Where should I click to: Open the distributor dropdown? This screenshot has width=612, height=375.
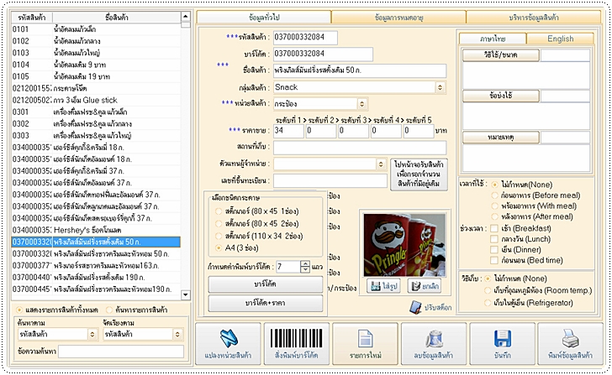pos(381,164)
